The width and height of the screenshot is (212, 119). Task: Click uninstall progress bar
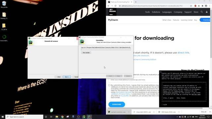pyautogui.click(x=106, y=50)
